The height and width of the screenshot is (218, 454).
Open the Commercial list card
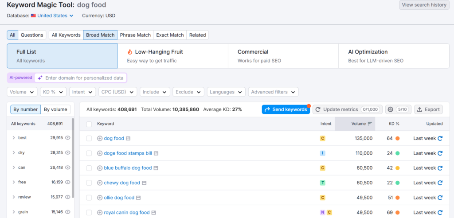pos(283,56)
